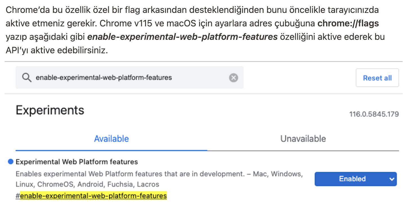Open the Enabled dropdown for Experimental Web Platform features

click(355, 179)
